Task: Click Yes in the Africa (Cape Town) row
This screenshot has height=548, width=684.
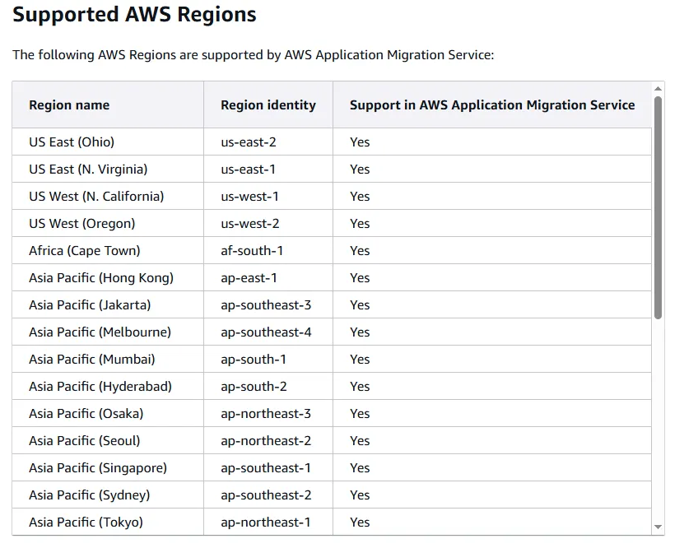Action: (x=360, y=251)
